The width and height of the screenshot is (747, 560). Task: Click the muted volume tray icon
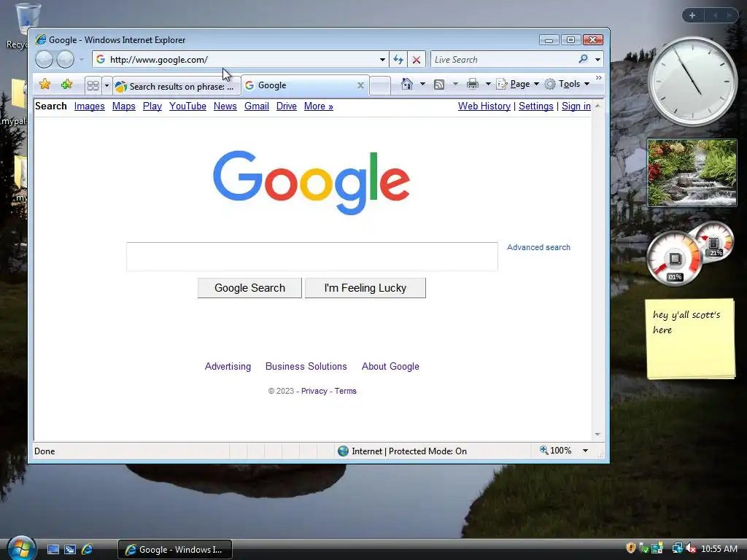coord(692,548)
